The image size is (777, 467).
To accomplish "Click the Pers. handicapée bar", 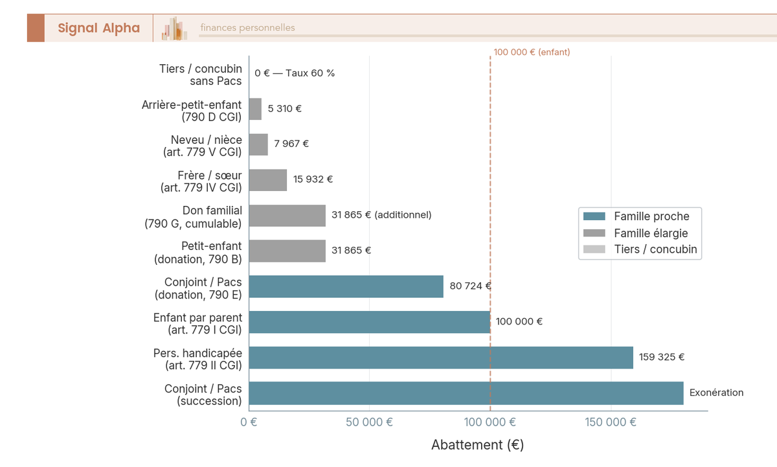I will point(441,358).
